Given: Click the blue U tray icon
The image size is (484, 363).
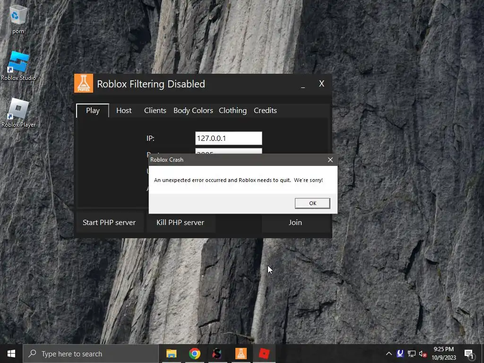Looking at the screenshot, I should pyautogui.click(x=400, y=354).
